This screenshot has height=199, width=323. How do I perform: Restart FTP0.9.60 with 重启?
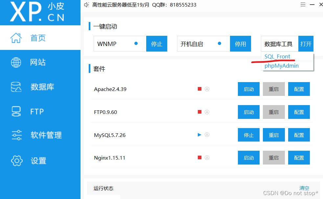(274, 112)
